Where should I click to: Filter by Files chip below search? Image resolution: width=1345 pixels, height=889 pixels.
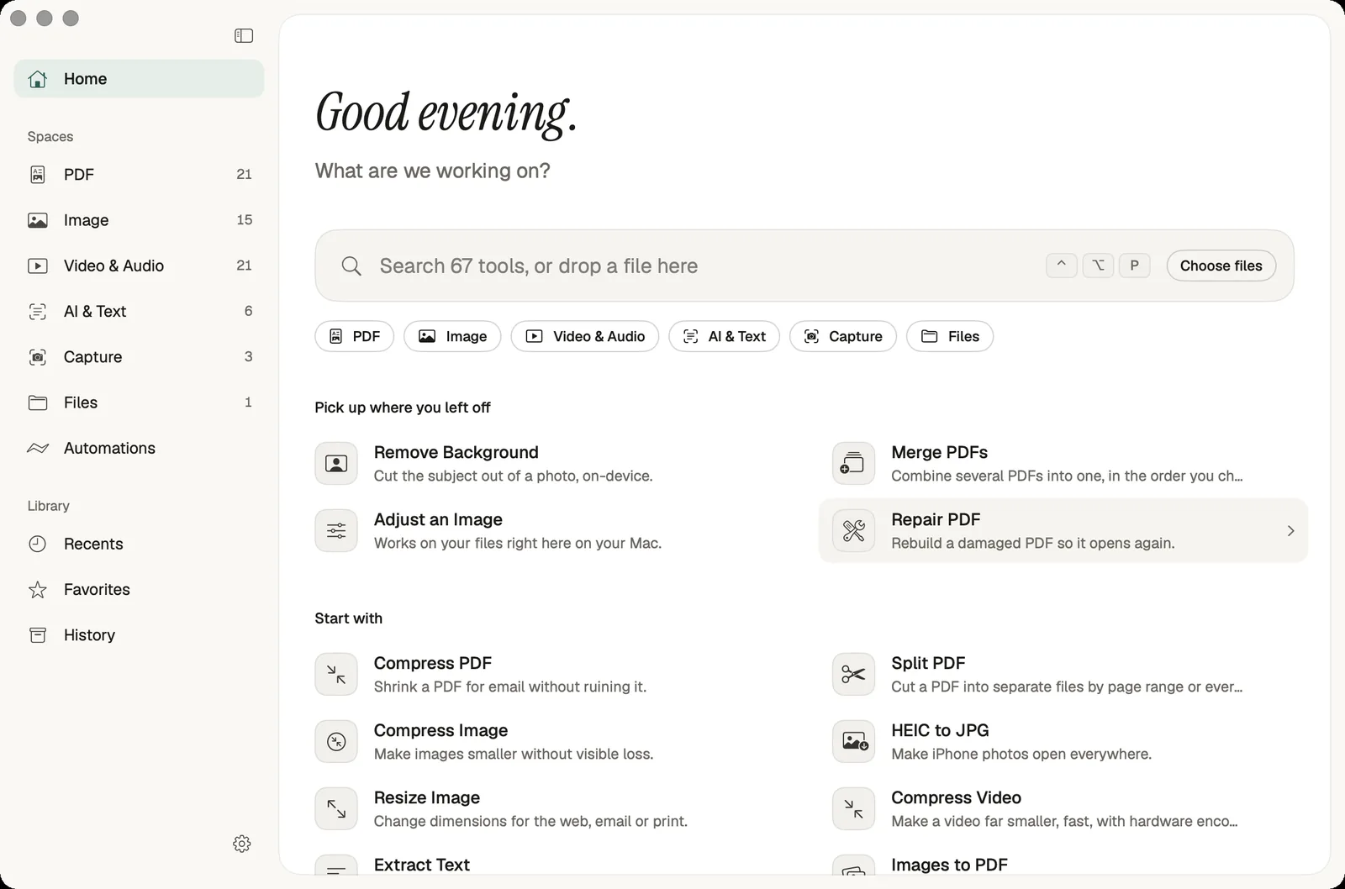point(950,336)
